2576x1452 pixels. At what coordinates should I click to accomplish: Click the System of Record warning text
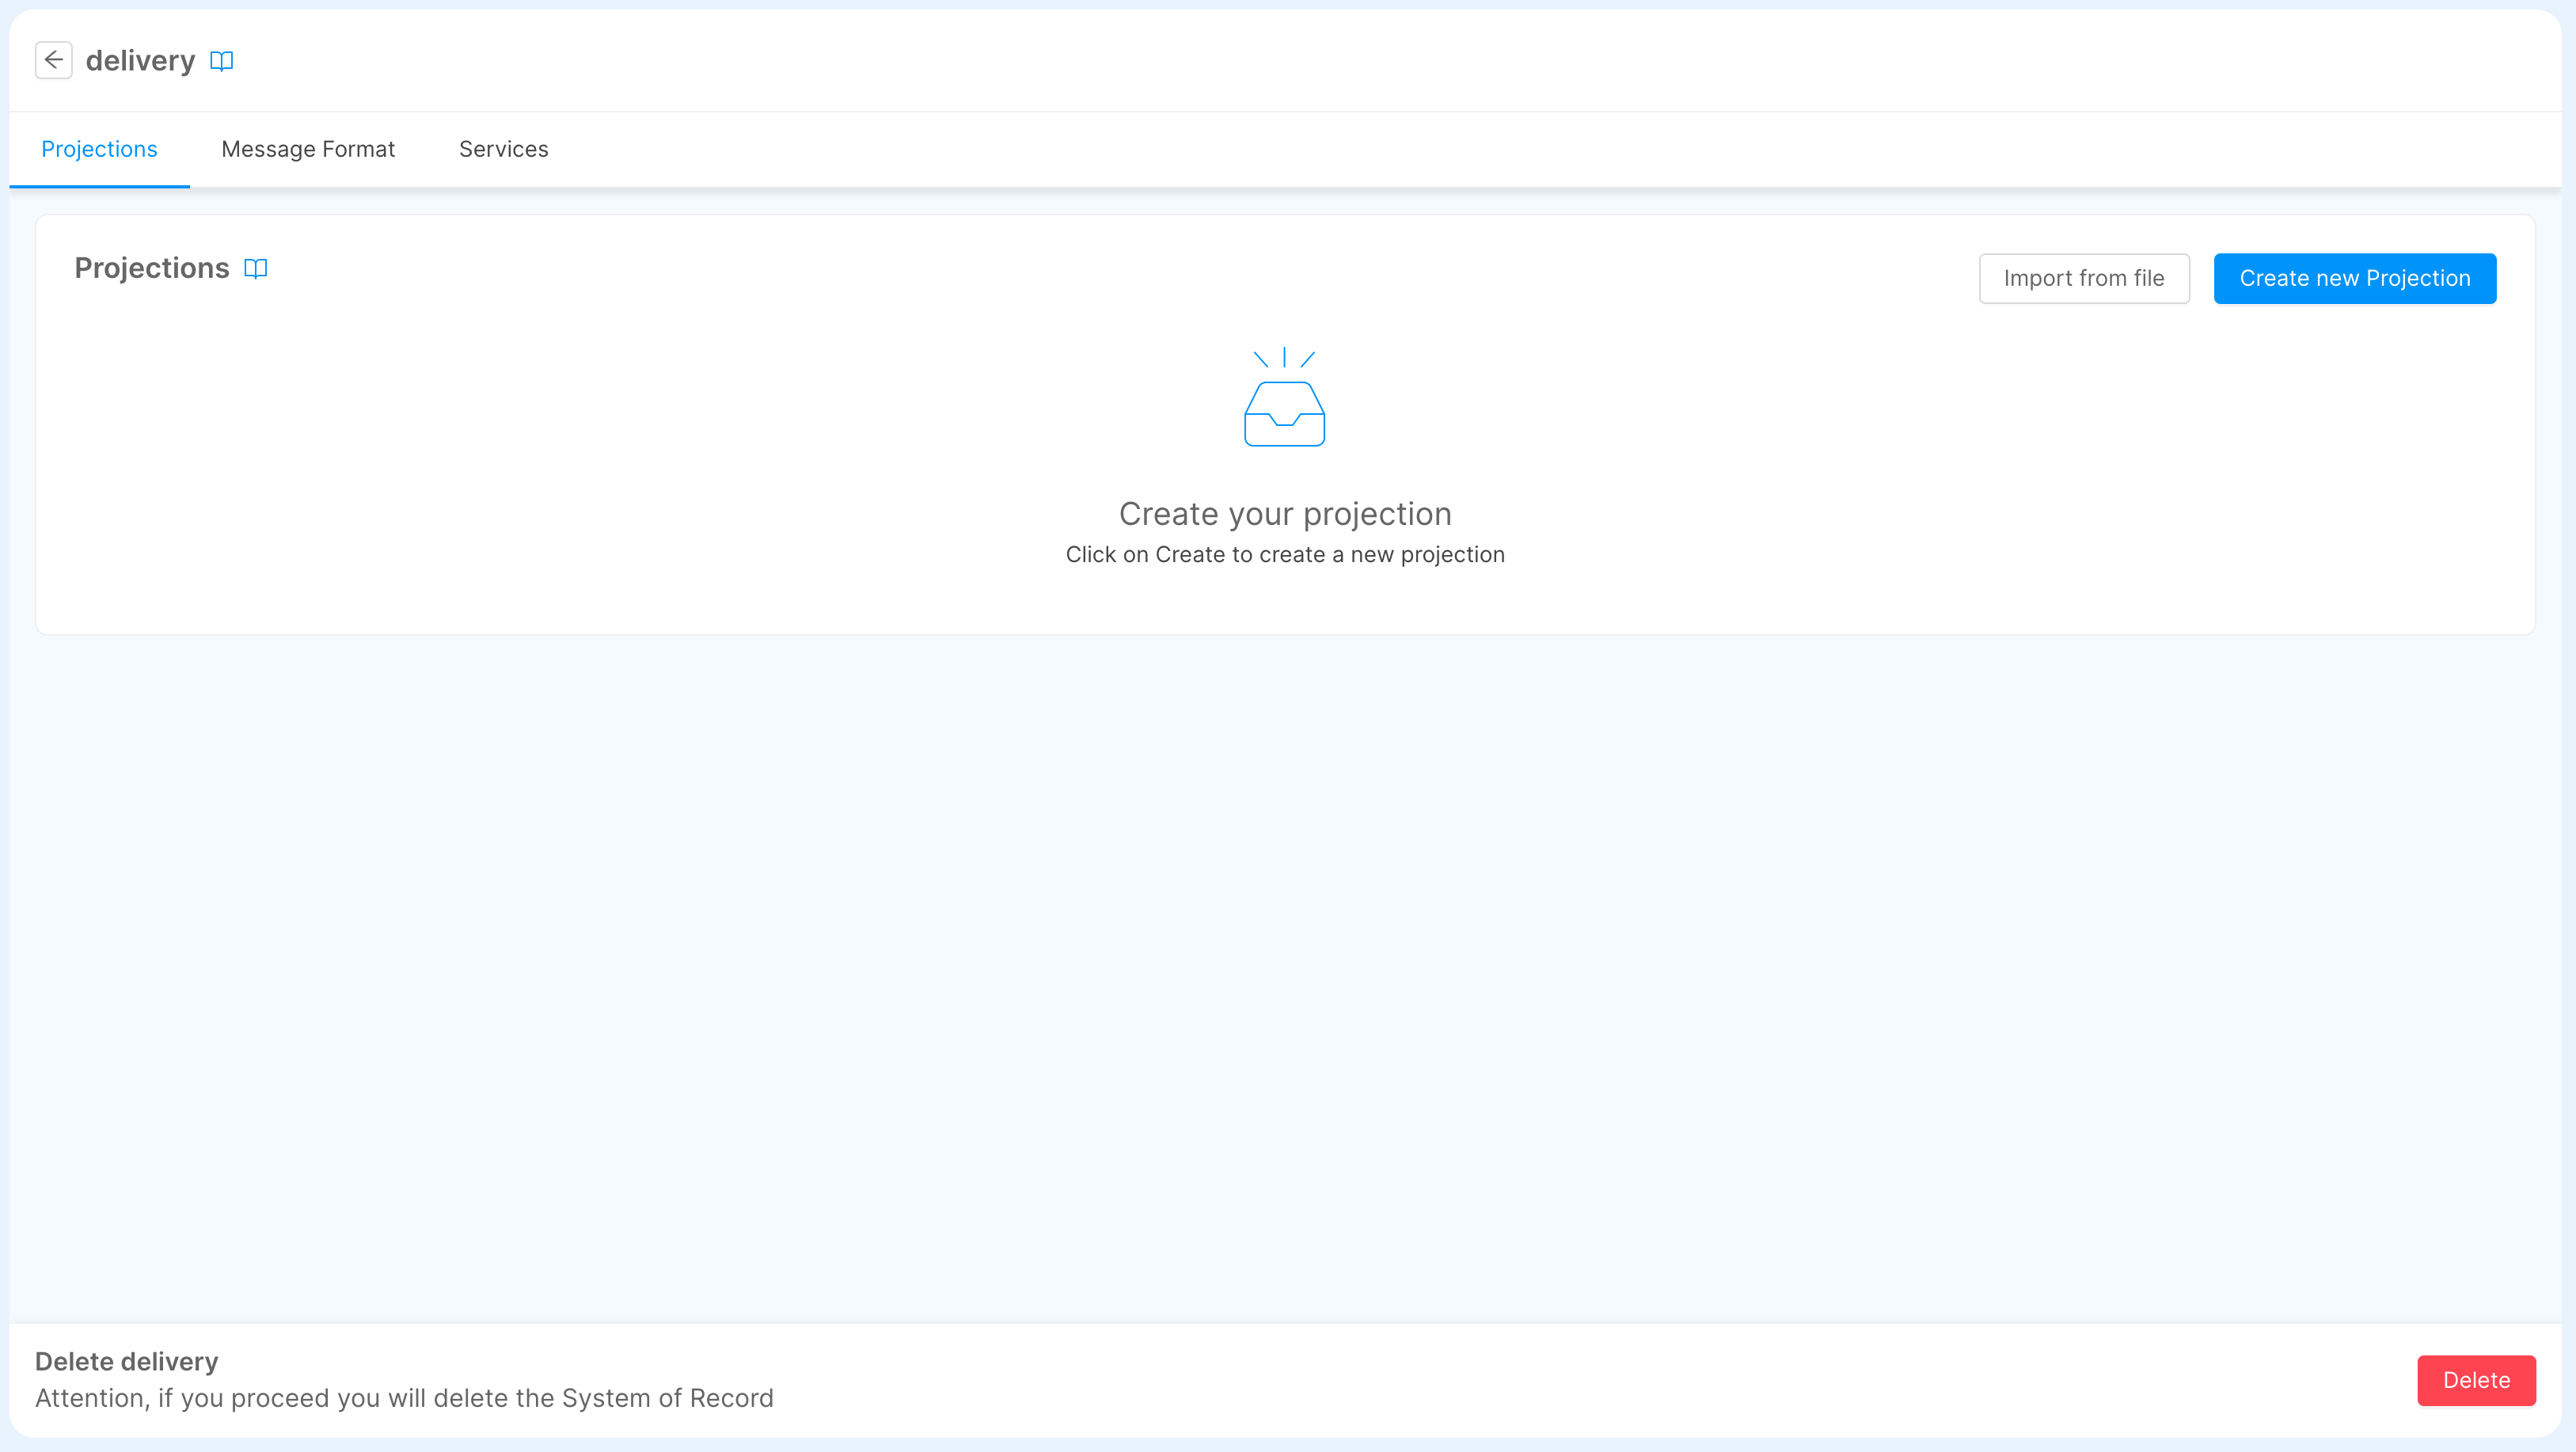(404, 1398)
